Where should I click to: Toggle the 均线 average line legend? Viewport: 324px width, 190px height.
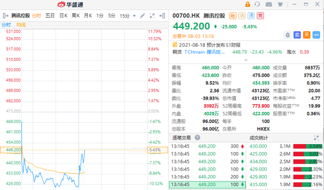point(21,25)
